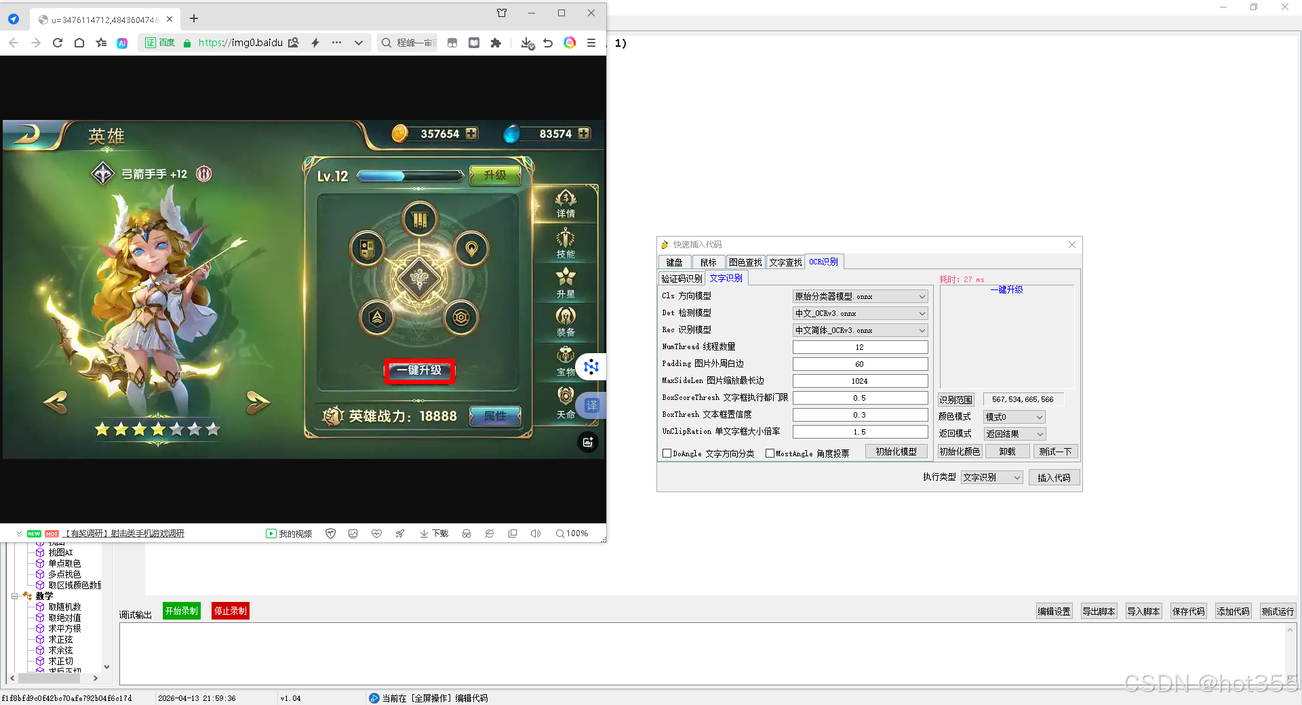Bookmark this page with star icon

101,43
